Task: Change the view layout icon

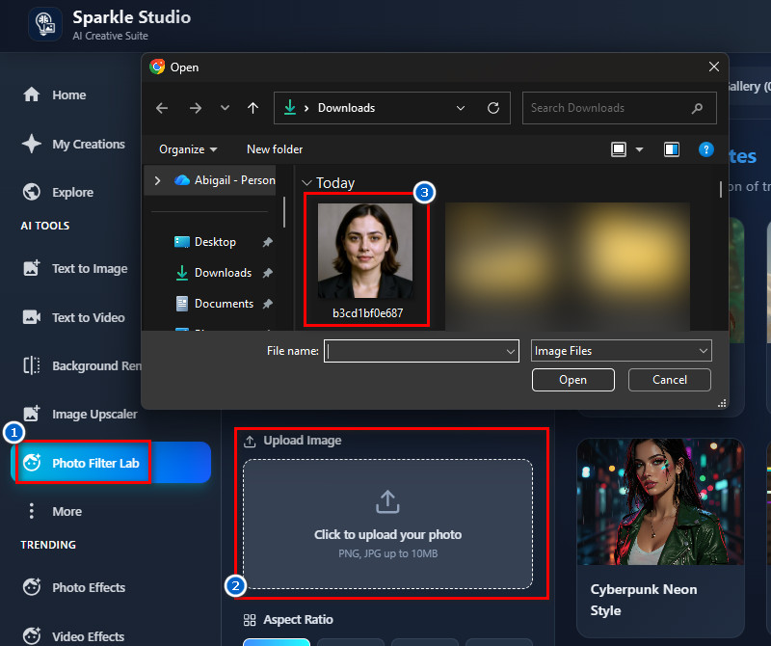Action: pyautogui.click(x=619, y=149)
